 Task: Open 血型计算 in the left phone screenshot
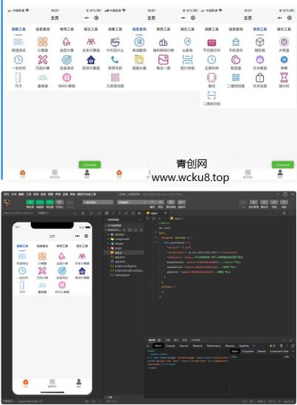66,44
